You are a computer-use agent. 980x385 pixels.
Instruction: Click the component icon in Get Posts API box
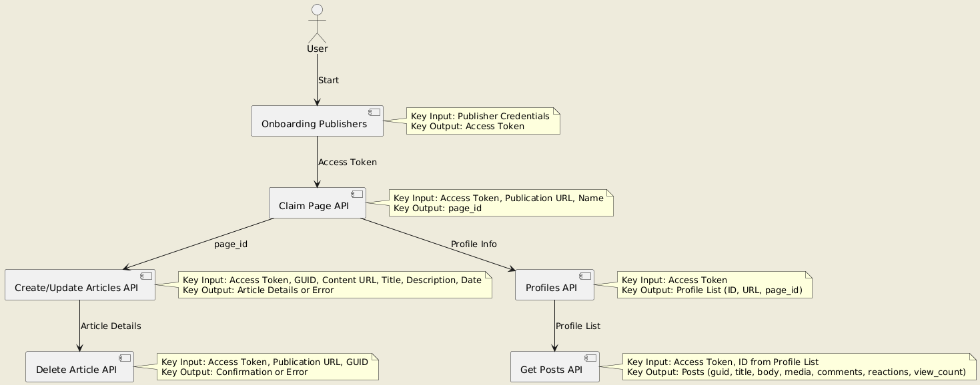590,358
